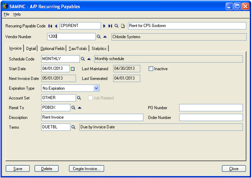Open Start Date calendar picker
Image resolution: width=252 pixels, height=178 pixels.
pos(73,69)
